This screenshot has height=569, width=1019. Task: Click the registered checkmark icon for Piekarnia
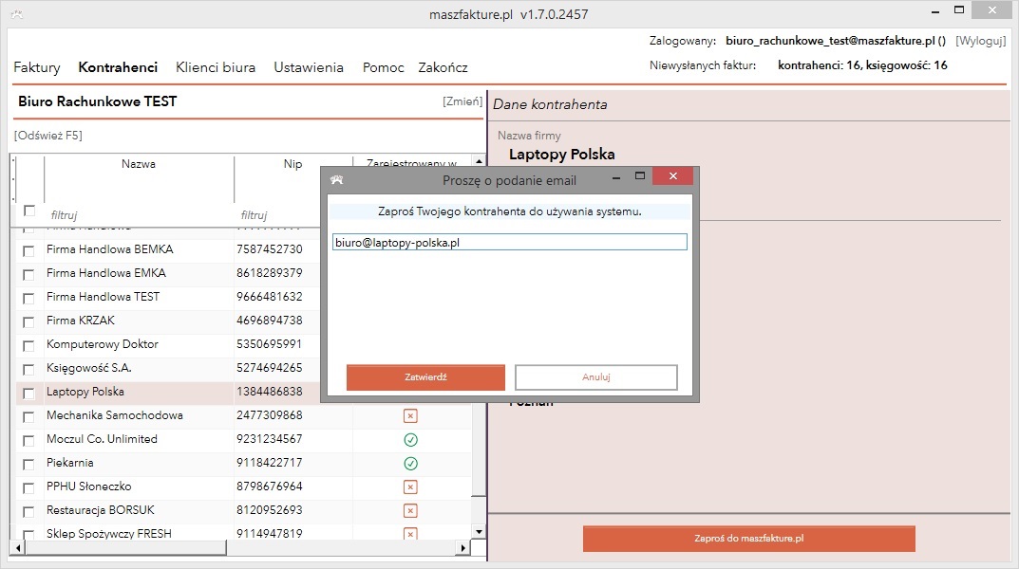point(410,463)
